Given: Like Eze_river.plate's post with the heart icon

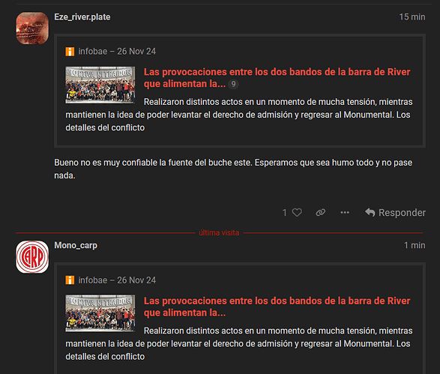Looking at the screenshot, I should [x=297, y=212].
